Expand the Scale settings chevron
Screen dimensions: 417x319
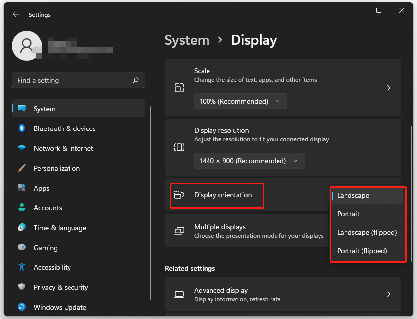[x=389, y=87]
